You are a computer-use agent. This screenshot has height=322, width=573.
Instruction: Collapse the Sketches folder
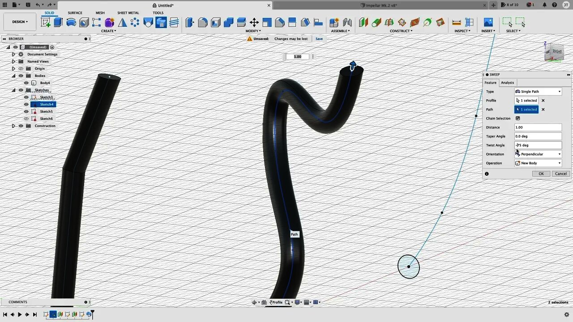coord(13,90)
